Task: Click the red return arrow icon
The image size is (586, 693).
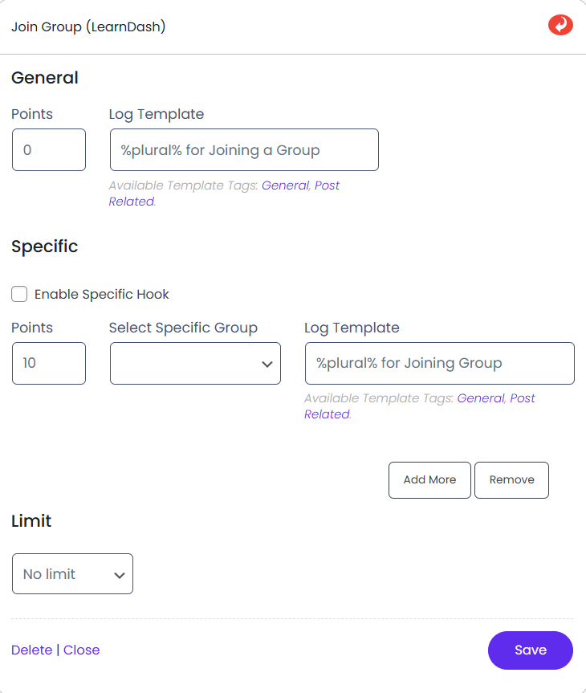Action: pyautogui.click(x=560, y=26)
